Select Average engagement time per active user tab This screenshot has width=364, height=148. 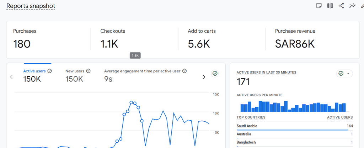pyautogui.click(x=145, y=75)
